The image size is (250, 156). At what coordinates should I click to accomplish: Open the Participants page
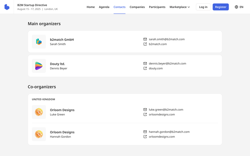pyautogui.click(x=157, y=7)
